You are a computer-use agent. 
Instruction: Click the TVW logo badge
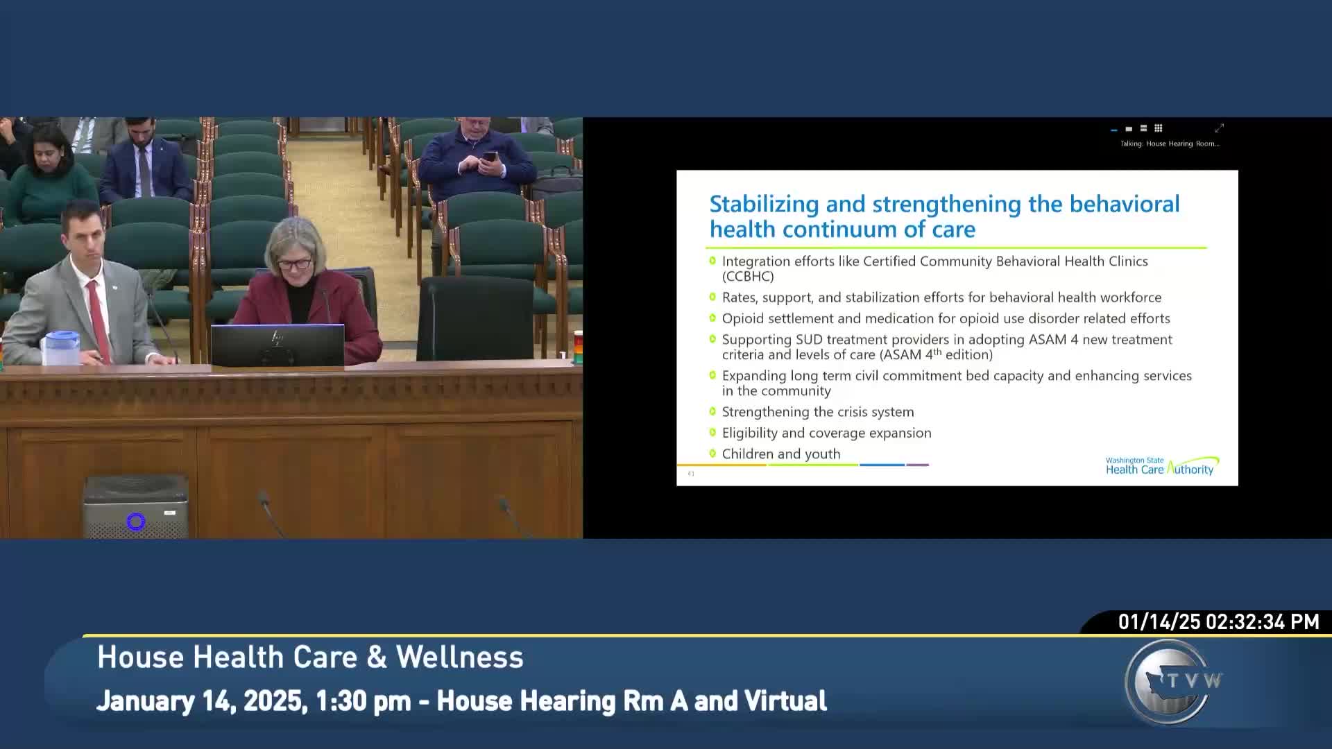point(1172,682)
